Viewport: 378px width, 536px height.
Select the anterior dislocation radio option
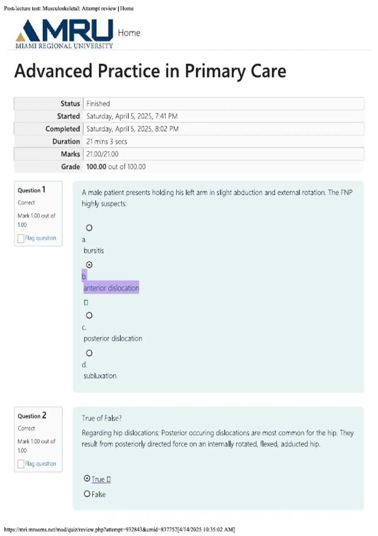click(89, 265)
